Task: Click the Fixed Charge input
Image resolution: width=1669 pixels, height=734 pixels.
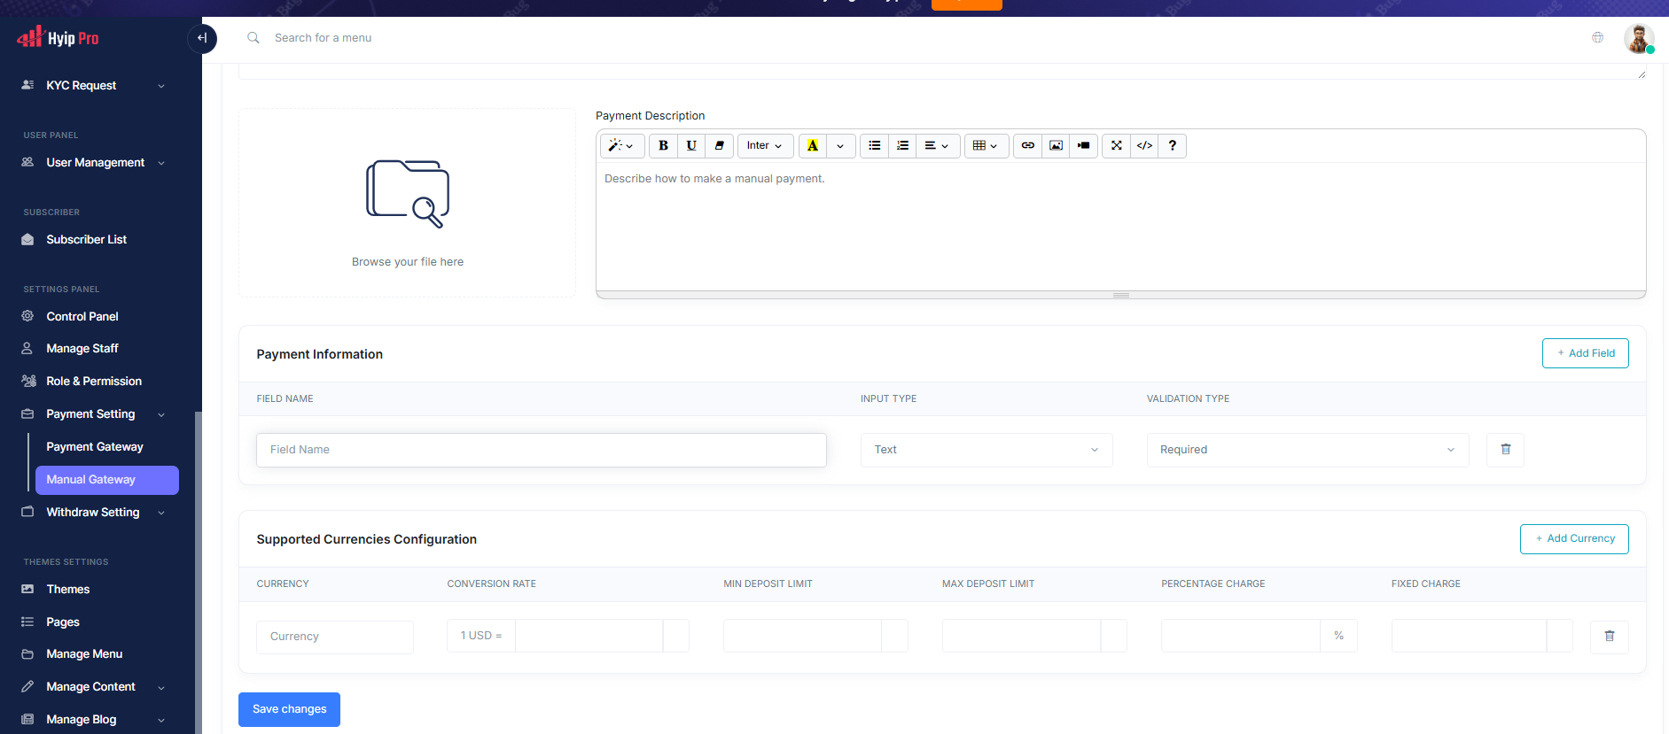Action: pyautogui.click(x=1469, y=637)
